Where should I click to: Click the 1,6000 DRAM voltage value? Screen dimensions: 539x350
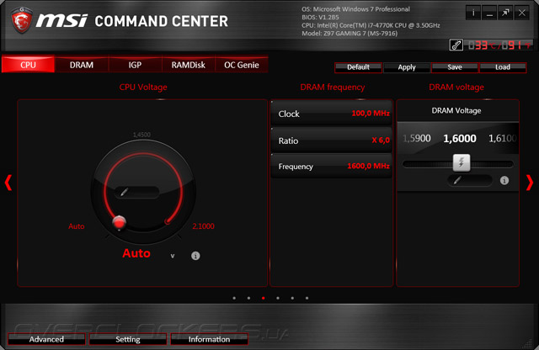(460, 138)
